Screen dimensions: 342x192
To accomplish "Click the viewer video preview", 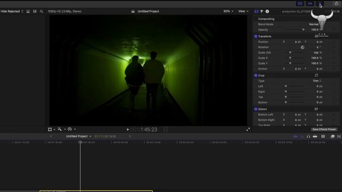I will [149, 70].
